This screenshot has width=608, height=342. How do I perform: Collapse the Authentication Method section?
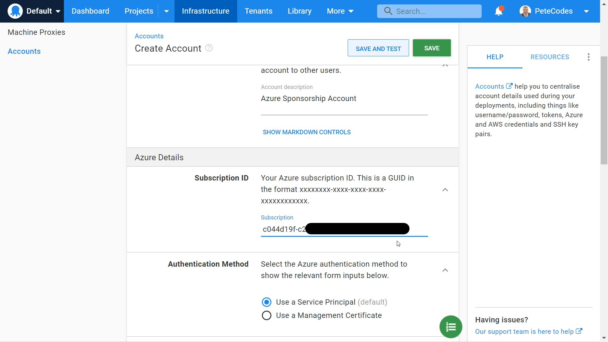point(445,270)
